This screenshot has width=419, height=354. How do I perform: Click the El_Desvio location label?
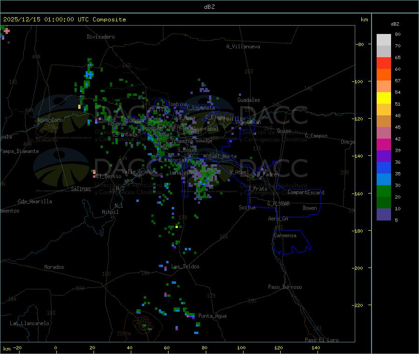tap(109, 176)
